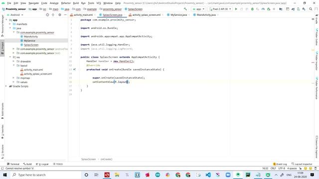Open the AVD Manager phone icon
The height and width of the screenshot is (179, 319).
(x=298, y=9)
